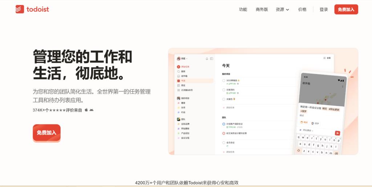Image resolution: width=372 pixels, height=187 pixels.
Task: Click the Apple icon next to reviews
Action: pyautogui.click(x=86, y=110)
